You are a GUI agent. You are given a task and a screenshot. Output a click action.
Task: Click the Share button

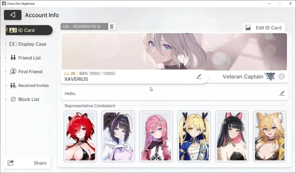[x=27, y=163]
